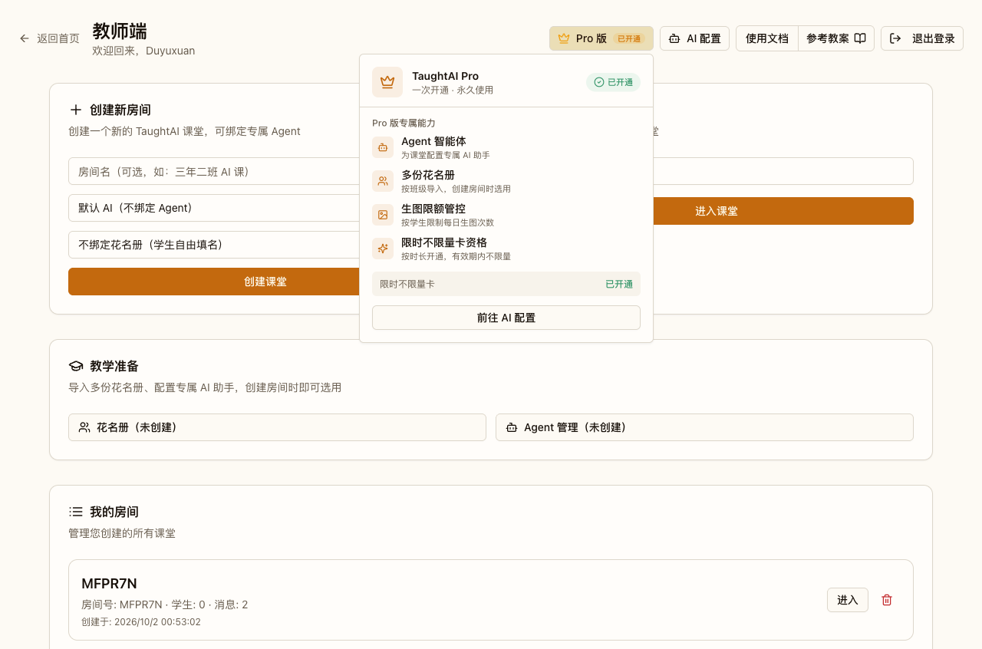The height and width of the screenshot is (649, 982).
Task: Click the robot icon on Agent 管理 button
Action: click(x=512, y=427)
